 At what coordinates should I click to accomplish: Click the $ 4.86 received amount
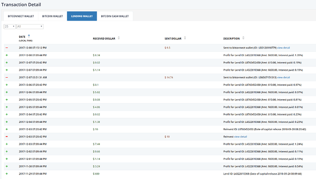pos(96,107)
